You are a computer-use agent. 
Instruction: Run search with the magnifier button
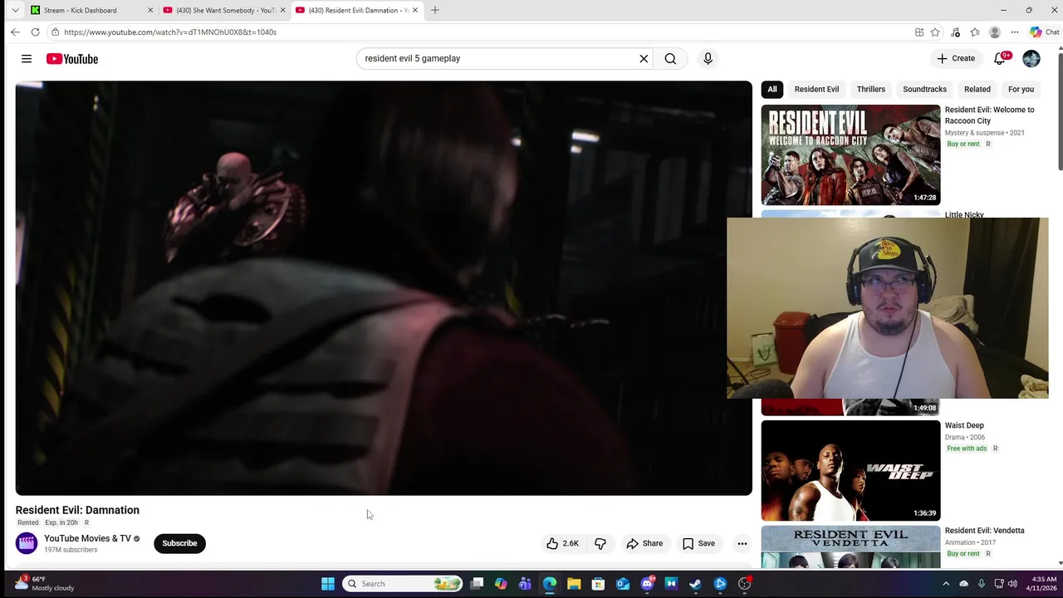pos(670,59)
